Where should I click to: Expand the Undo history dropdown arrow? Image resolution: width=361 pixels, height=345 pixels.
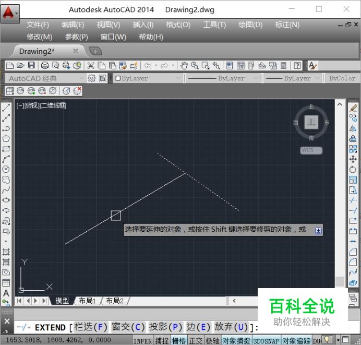coord(156,66)
